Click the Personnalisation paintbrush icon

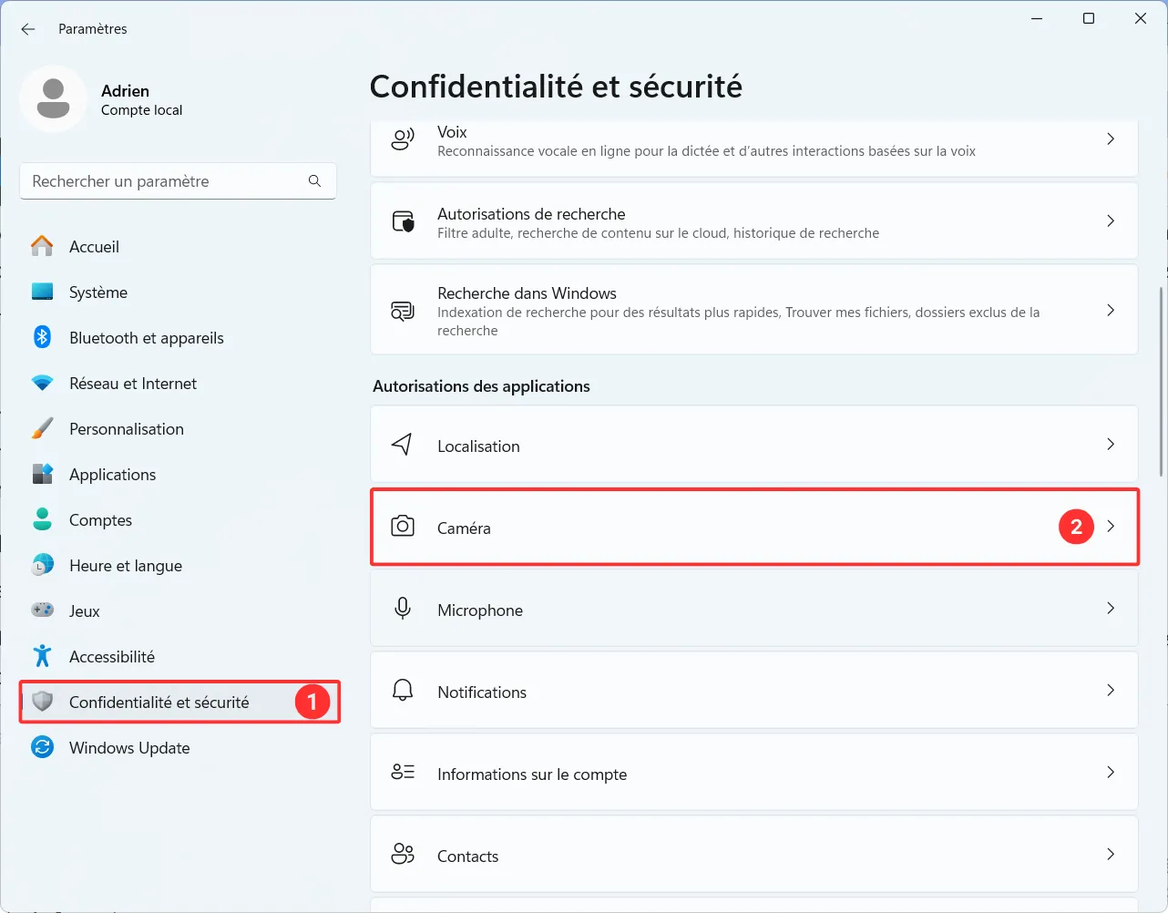click(42, 428)
